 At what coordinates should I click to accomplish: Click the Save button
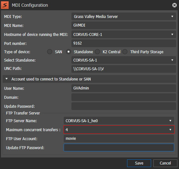point(139,163)
